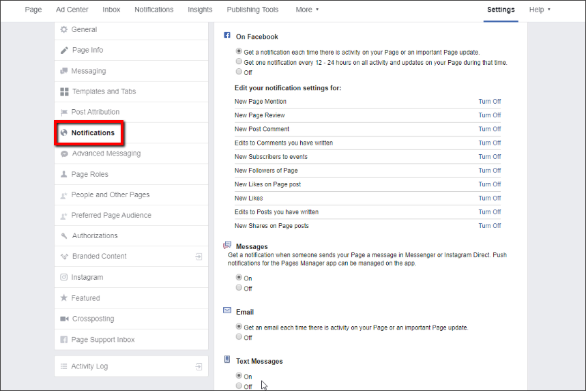Open the Crossposting label

pyautogui.click(x=93, y=319)
